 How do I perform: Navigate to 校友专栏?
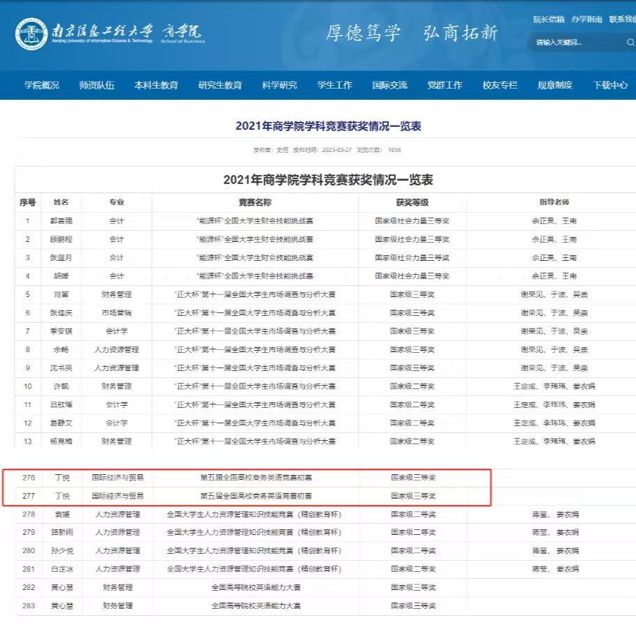point(500,85)
